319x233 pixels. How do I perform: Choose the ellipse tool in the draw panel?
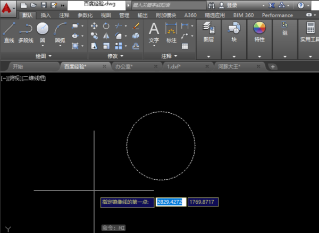tap(75, 36)
